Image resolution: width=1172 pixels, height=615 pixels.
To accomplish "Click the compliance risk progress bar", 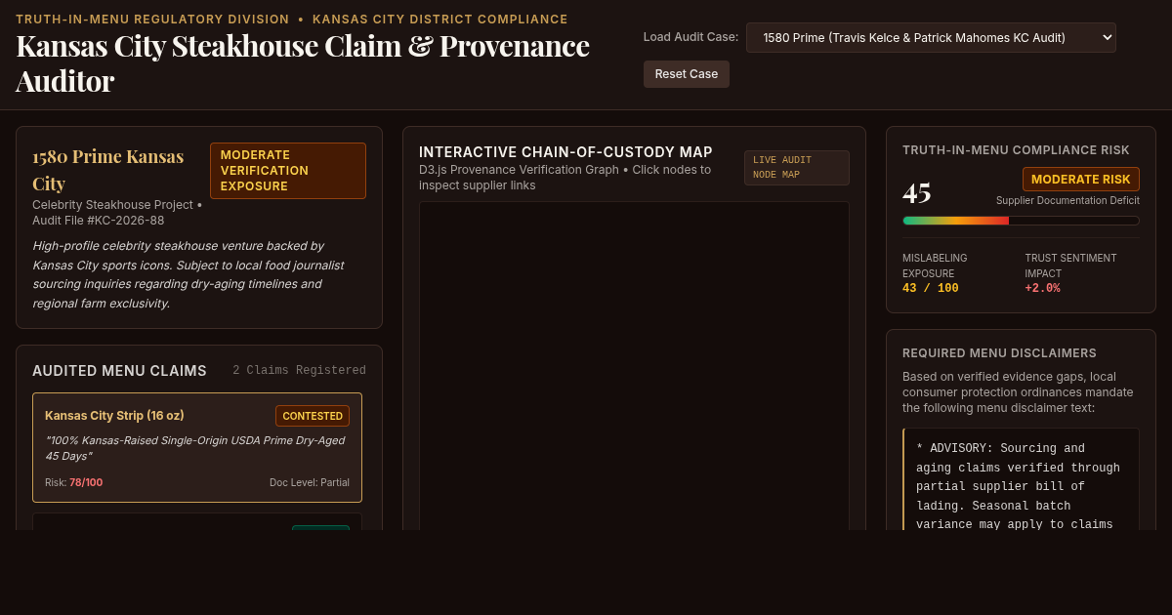I will pos(1021,221).
